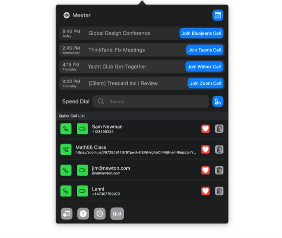The image size is (282, 238).
Task: Join Webex call for Yacht Club
Action: [204, 67]
